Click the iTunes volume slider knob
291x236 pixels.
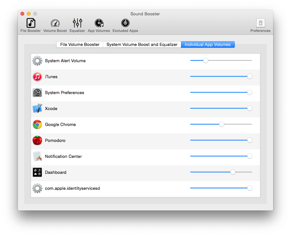pos(250,77)
